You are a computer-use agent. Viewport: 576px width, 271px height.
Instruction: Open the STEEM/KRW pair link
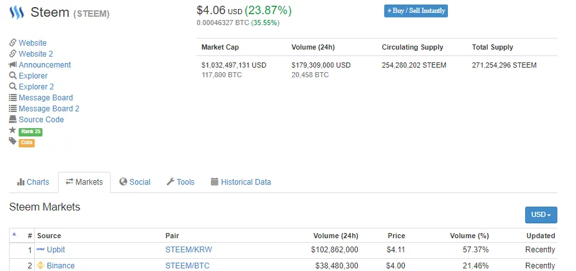189,250
